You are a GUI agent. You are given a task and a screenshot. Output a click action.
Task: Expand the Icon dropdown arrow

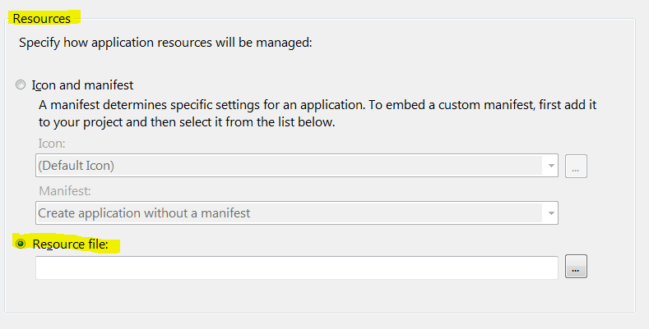pyautogui.click(x=549, y=166)
